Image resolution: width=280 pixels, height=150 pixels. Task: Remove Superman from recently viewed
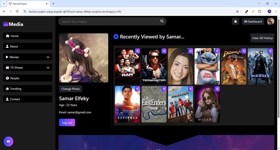[137, 89]
